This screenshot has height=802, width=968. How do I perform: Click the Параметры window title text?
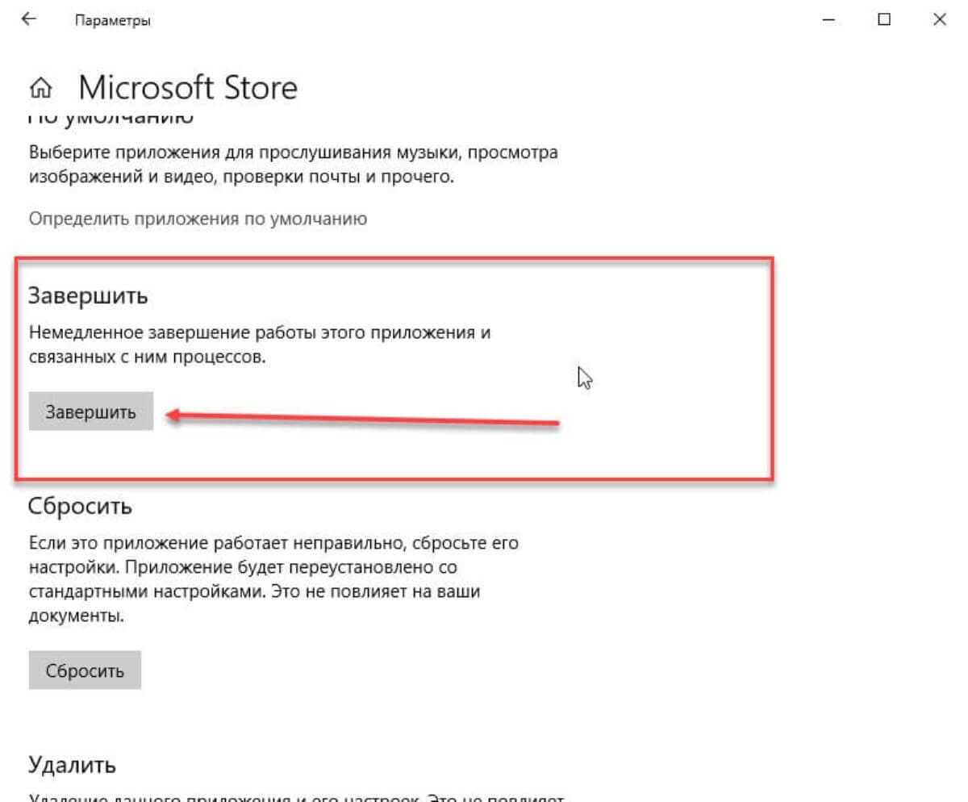112,21
